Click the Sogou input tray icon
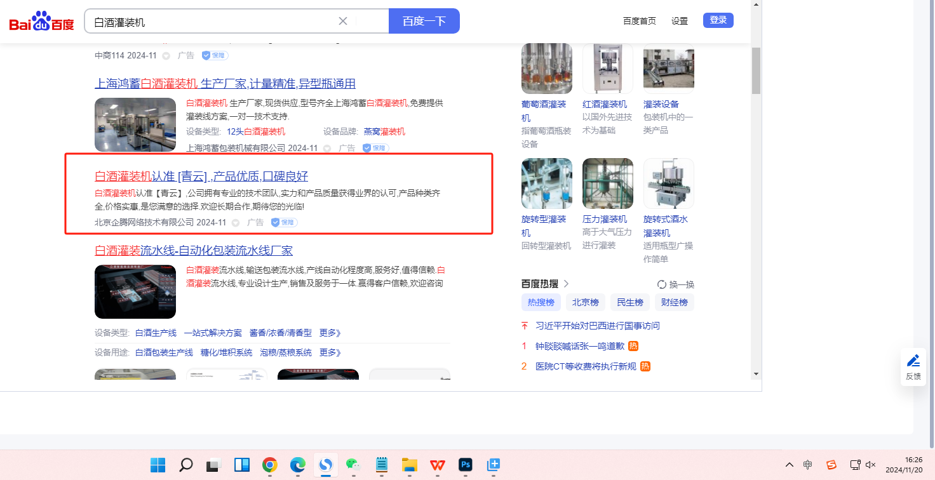Screen dimensions: 935x480 (831, 465)
